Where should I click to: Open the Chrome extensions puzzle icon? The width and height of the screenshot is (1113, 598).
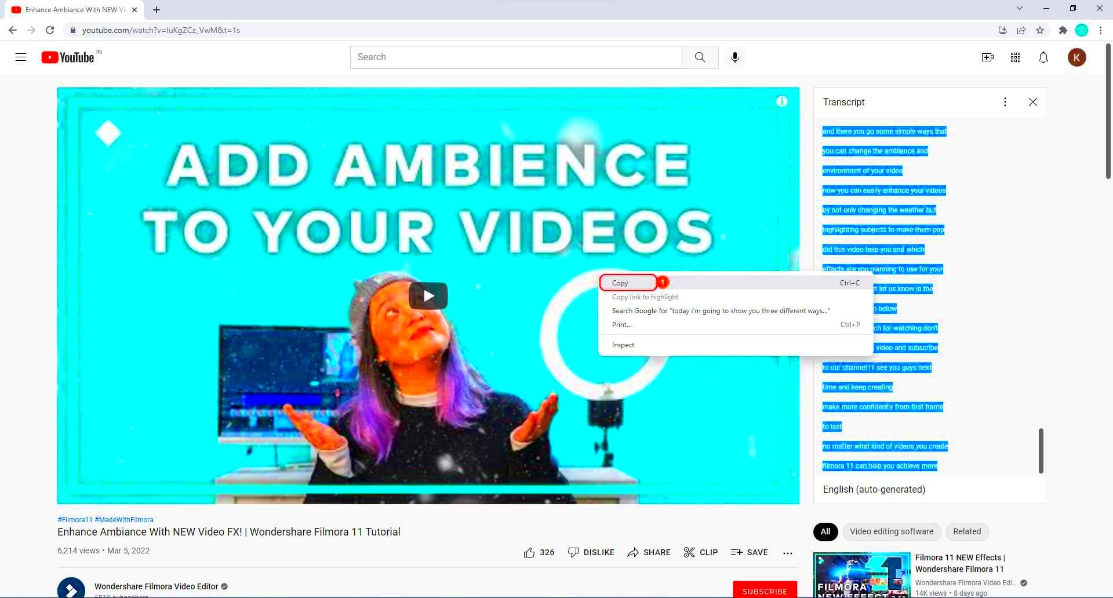click(1063, 30)
